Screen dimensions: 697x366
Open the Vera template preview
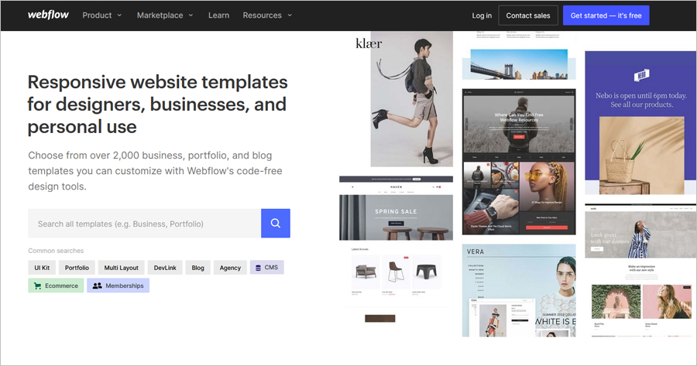coord(519,290)
